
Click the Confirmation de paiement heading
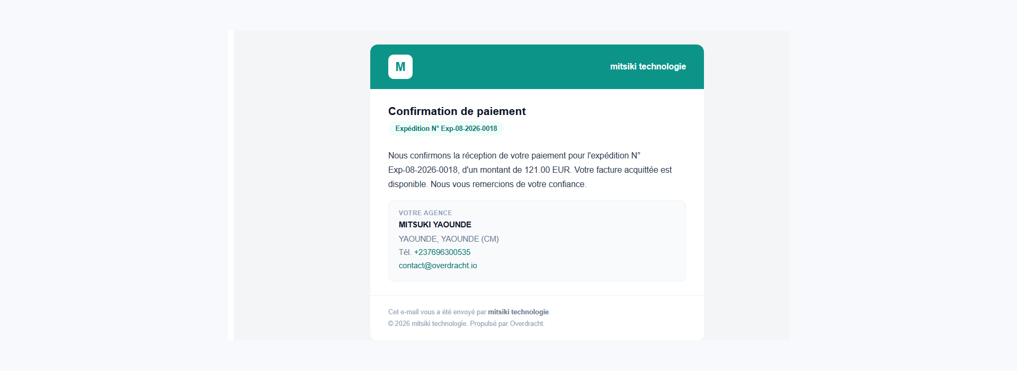[457, 111]
